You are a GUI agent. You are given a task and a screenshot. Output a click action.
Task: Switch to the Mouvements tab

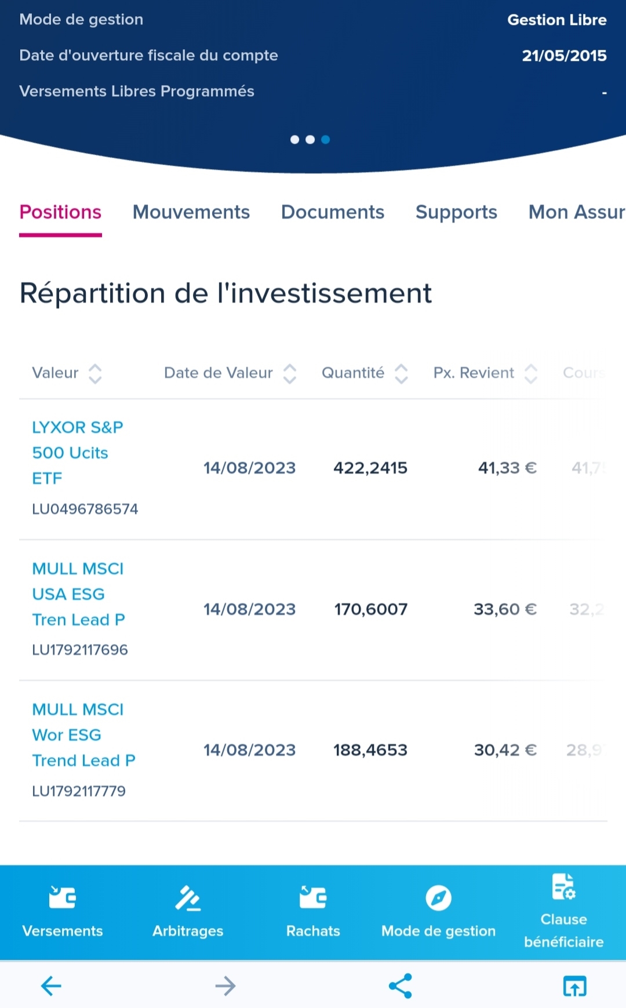(191, 212)
